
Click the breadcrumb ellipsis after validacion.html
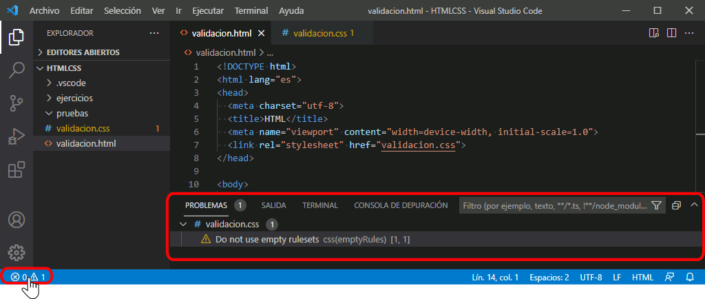click(270, 52)
